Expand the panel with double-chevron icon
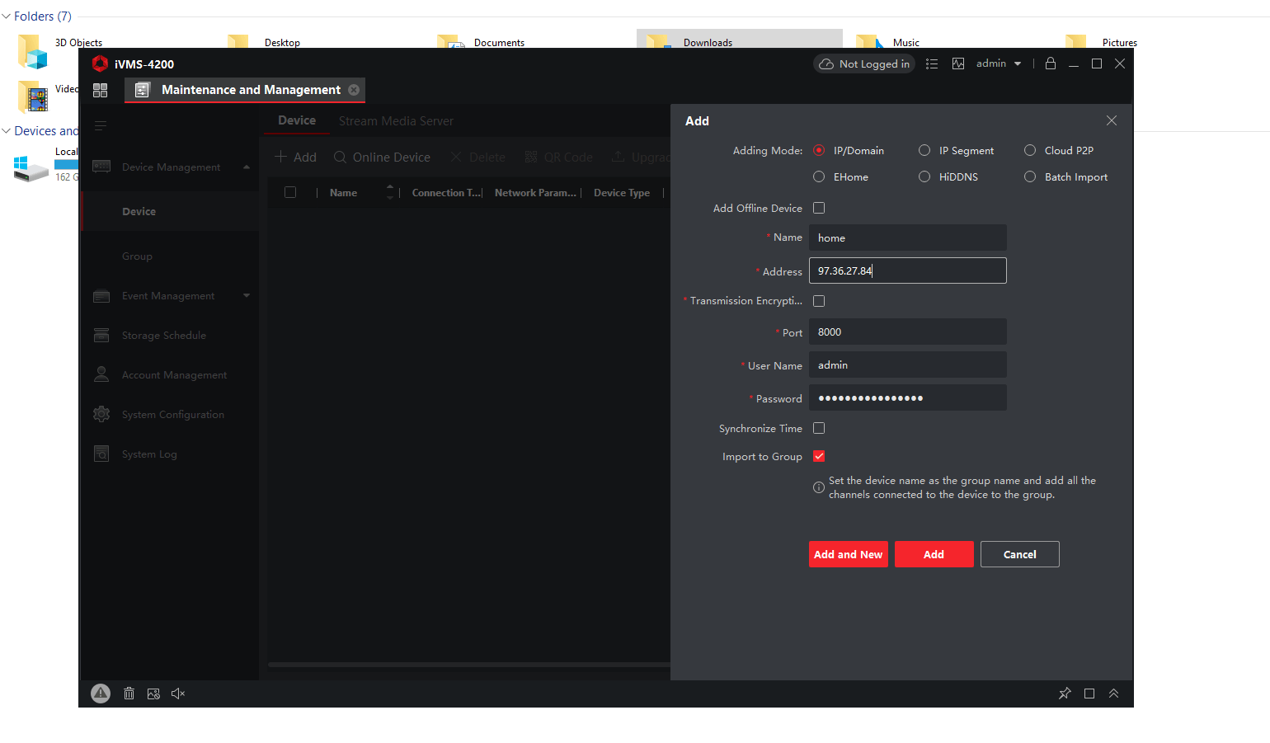1270x743 pixels. point(1113,694)
